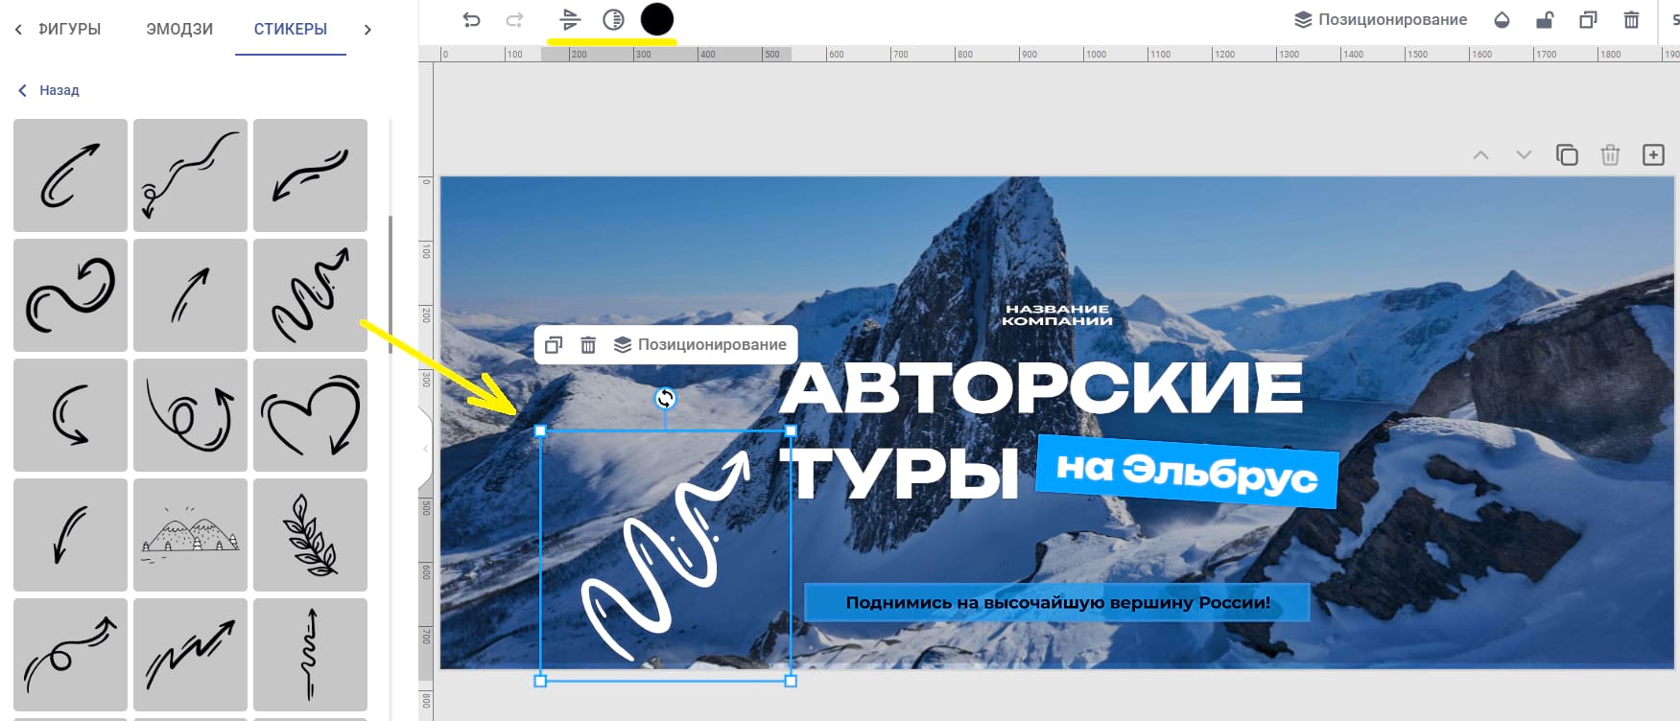Viewport: 1680px width, 721px height.
Task: Select the СТИКЕРЫ tab
Action: tap(291, 29)
